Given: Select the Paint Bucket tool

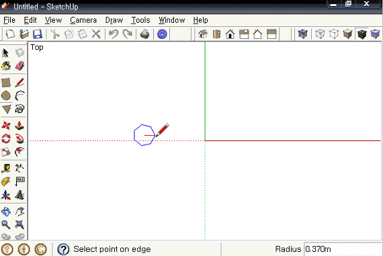Looking at the screenshot, I should tap(5, 66).
